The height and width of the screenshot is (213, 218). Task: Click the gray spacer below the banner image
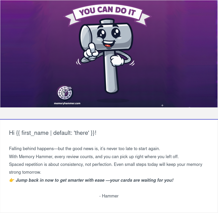click(x=109, y=113)
